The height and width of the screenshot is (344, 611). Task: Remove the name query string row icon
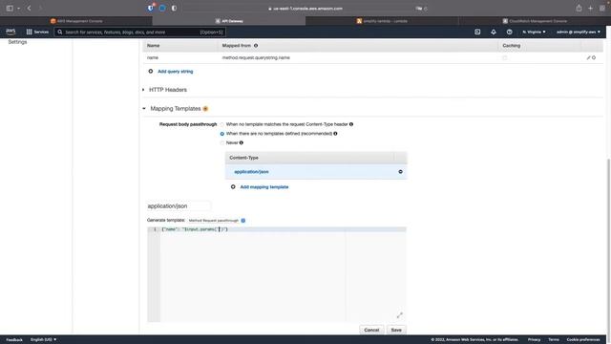pos(594,57)
